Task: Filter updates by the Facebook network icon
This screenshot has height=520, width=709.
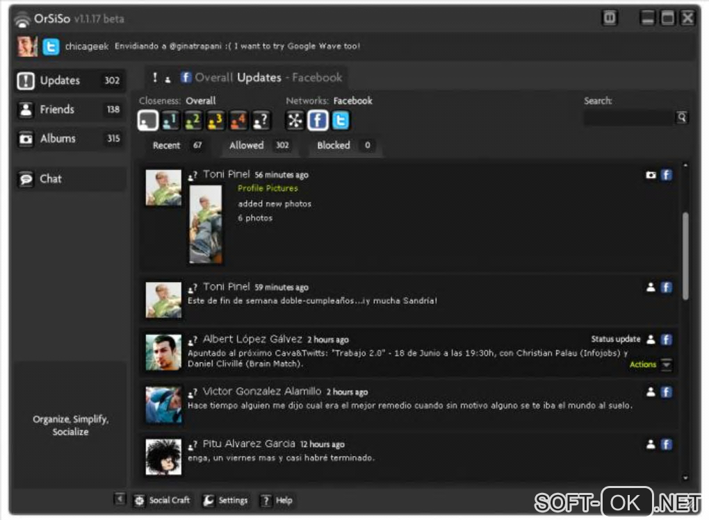Action: point(318,121)
